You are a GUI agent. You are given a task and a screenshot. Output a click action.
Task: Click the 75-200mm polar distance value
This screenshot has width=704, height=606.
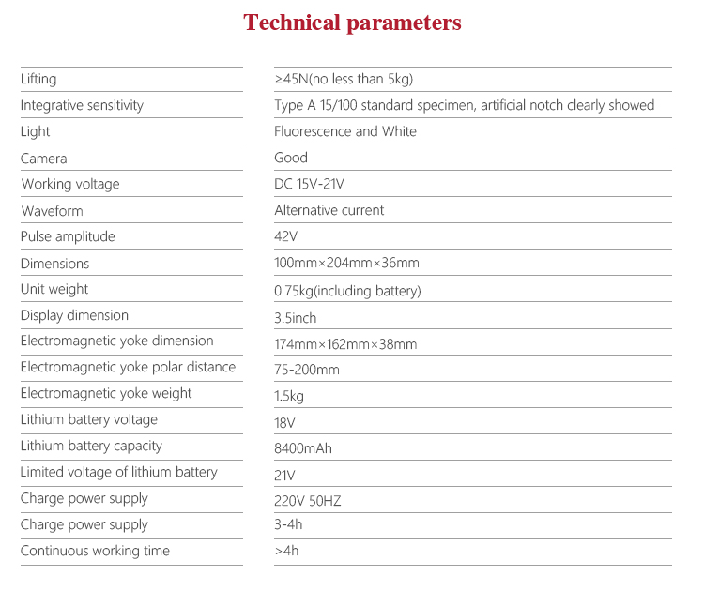tap(306, 370)
